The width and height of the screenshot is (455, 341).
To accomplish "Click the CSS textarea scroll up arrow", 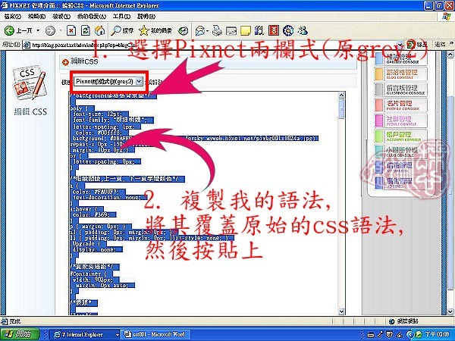I will (x=341, y=95).
